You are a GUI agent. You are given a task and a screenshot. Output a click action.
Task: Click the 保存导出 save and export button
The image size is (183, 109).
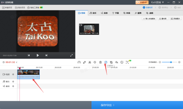click(137, 105)
